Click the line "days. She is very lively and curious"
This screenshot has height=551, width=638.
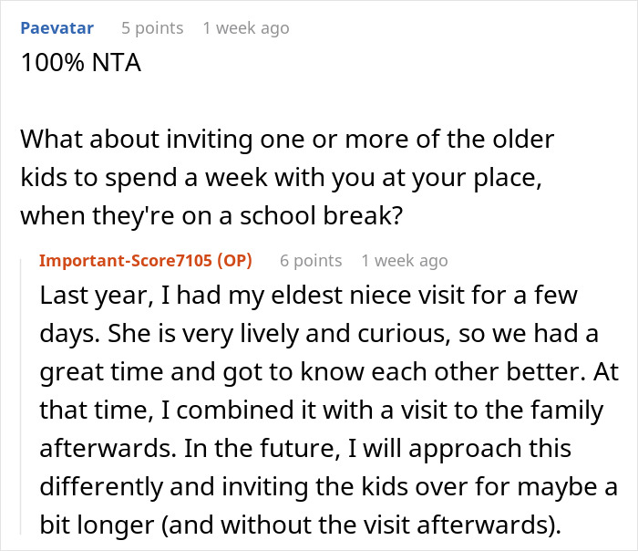click(x=318, y=335)
